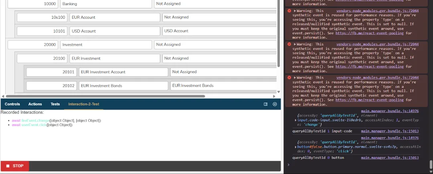Viewport: 433px width, 174px height.
Task: Click the code field showing 10000
Action: tap(33, 4)
